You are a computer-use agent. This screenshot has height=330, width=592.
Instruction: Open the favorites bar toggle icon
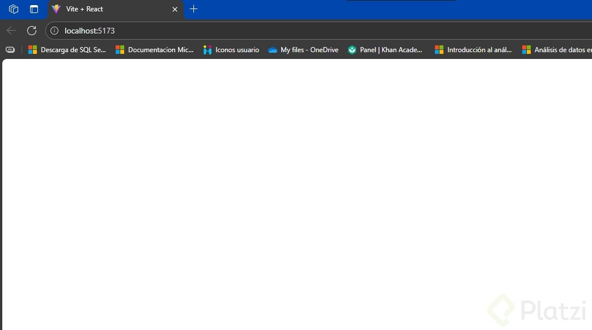(10, 50)
